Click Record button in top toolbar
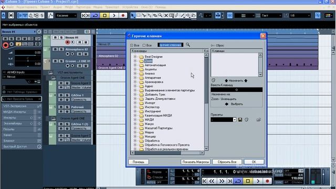The width and height of the screenshot is (336, 189). [x=123, y=15]
